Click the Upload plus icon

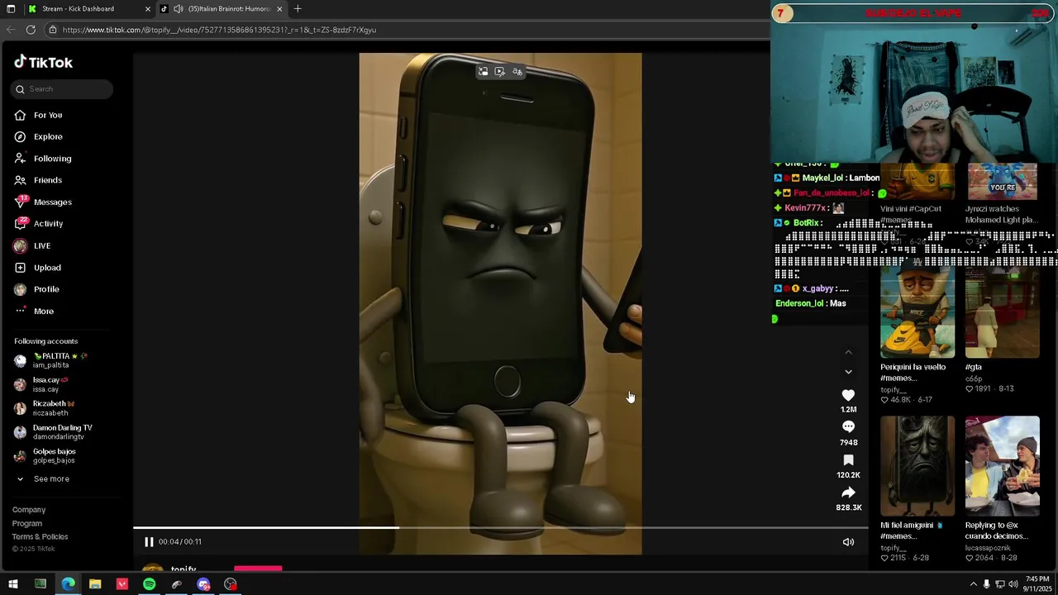[x=20, y=268]
